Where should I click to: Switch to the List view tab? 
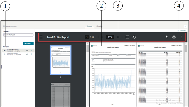pyautogui.click(x=99, y=26)
